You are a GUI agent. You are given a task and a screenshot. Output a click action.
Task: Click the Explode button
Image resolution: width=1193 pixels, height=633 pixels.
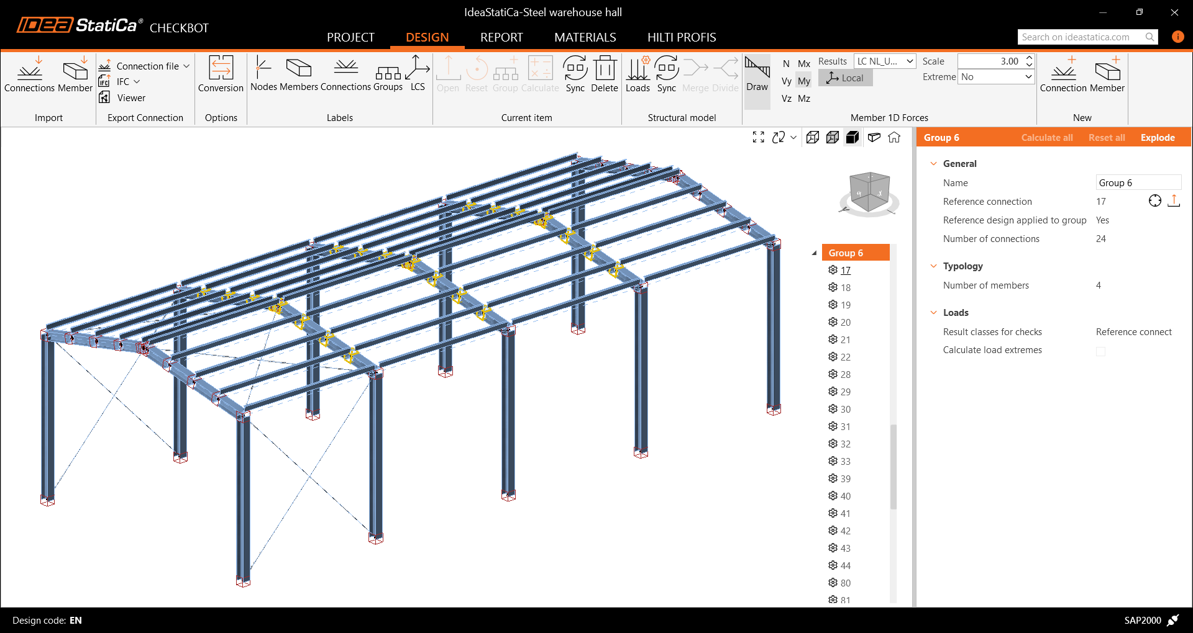(x=1157, y=138)
